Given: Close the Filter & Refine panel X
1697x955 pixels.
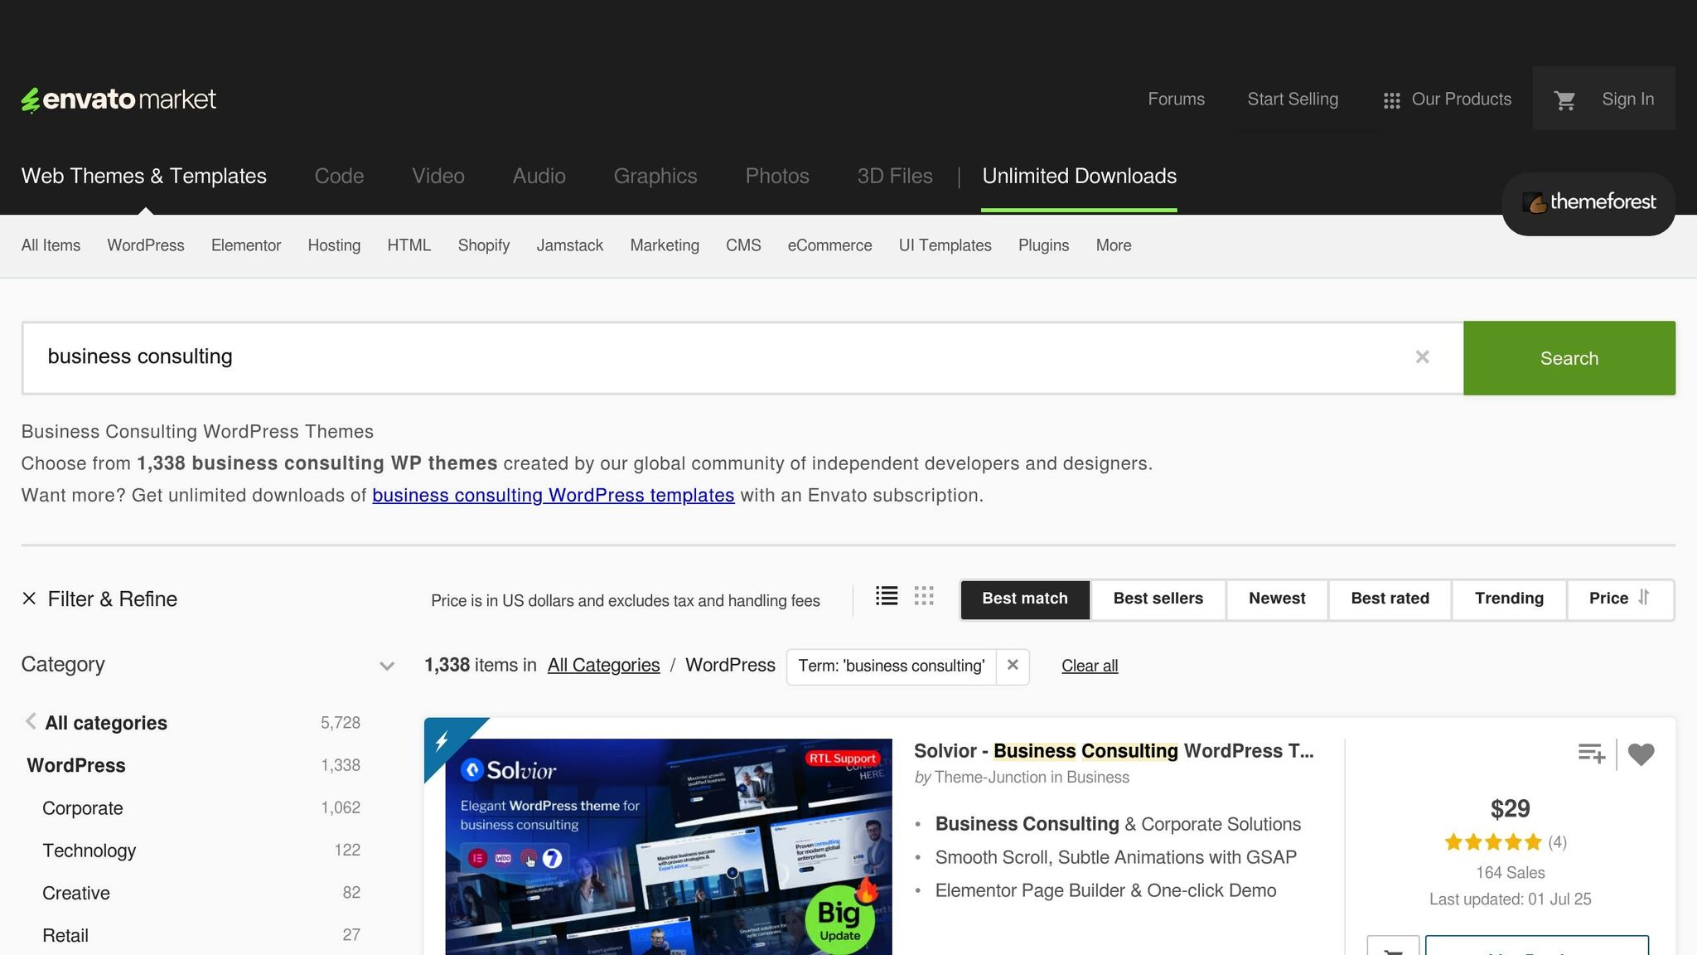Looking at the screenshot, I should click(29, 599).
